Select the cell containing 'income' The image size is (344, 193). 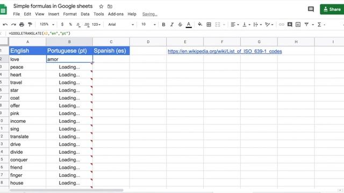pos(27,121)
